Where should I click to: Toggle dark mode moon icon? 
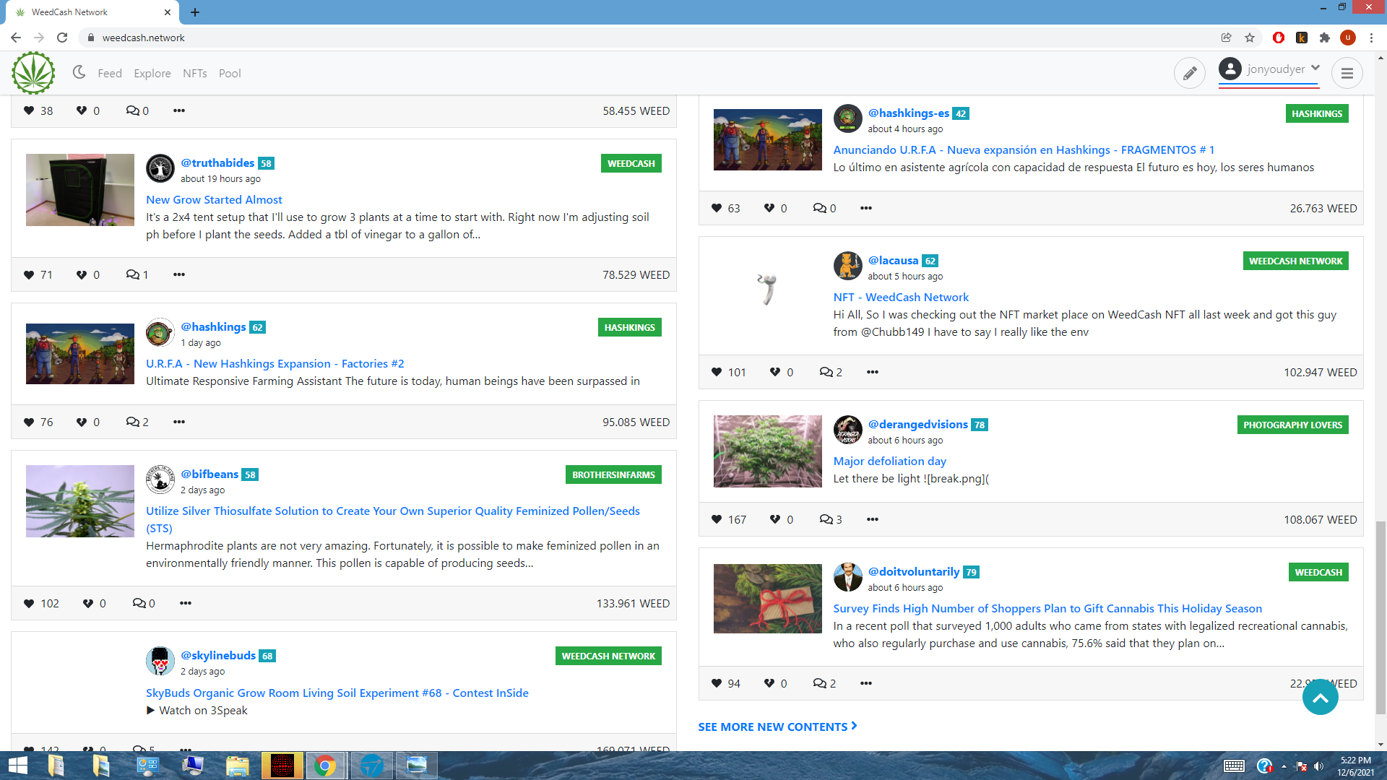point(79,72)
